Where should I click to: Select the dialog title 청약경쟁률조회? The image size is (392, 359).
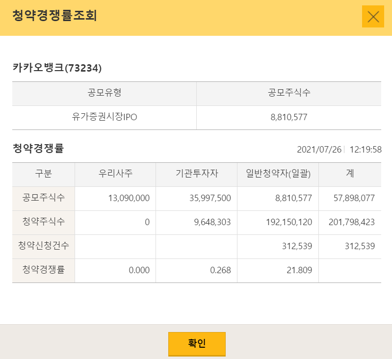click(x=54, y=16)
